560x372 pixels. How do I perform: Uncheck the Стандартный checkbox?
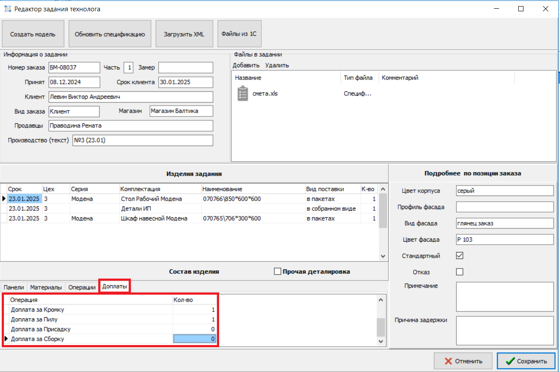coord(460,256)
